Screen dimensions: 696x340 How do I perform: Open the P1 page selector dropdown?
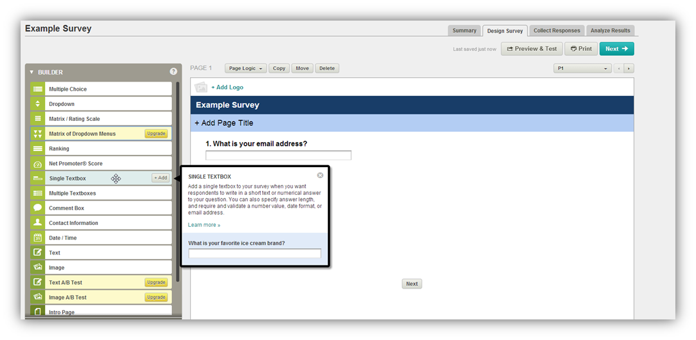point(583,69)
